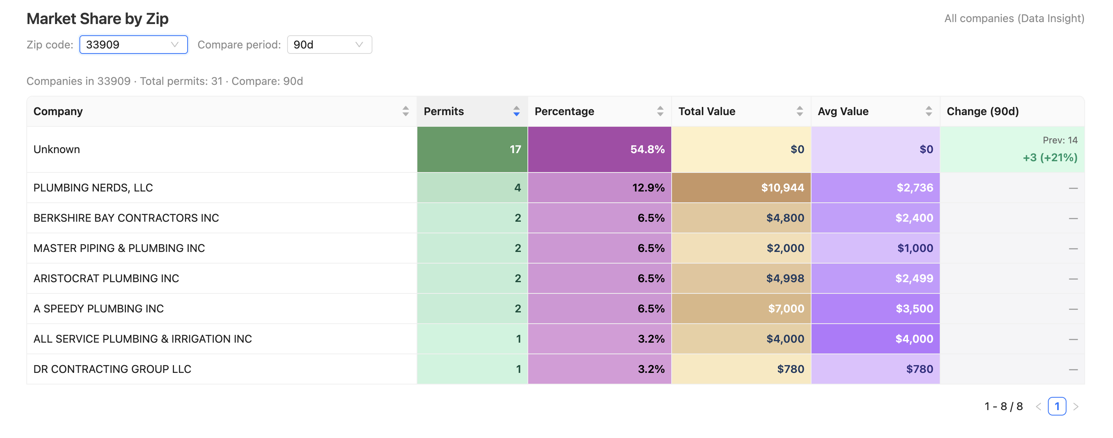Screen dimensions: 1113x438
Task: Click the Percentage column sort icon
Action: click(660, 111)
